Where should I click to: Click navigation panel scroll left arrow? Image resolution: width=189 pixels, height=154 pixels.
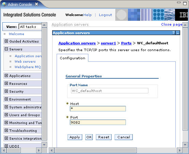coord(4,150)
